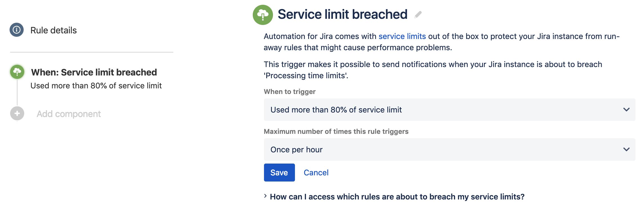Click the 'How can I access which rules' question text

click(x=397, y=197)
